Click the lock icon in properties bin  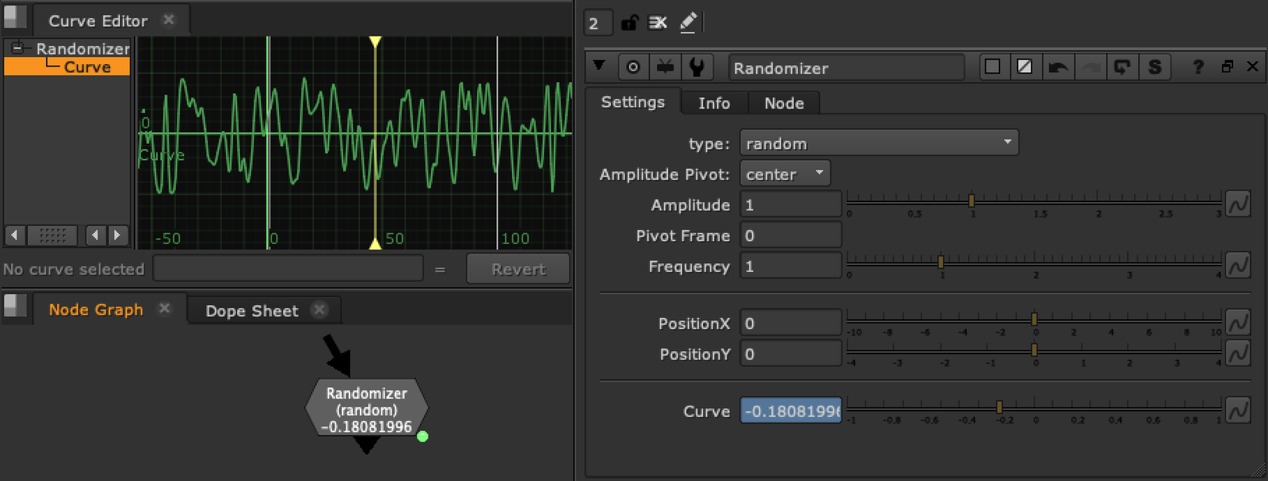pos(629,22)
